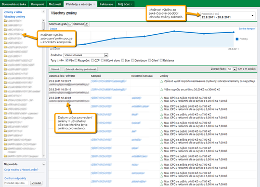Collapse the Změny v účtu sidebar panel

coord(43,11)
